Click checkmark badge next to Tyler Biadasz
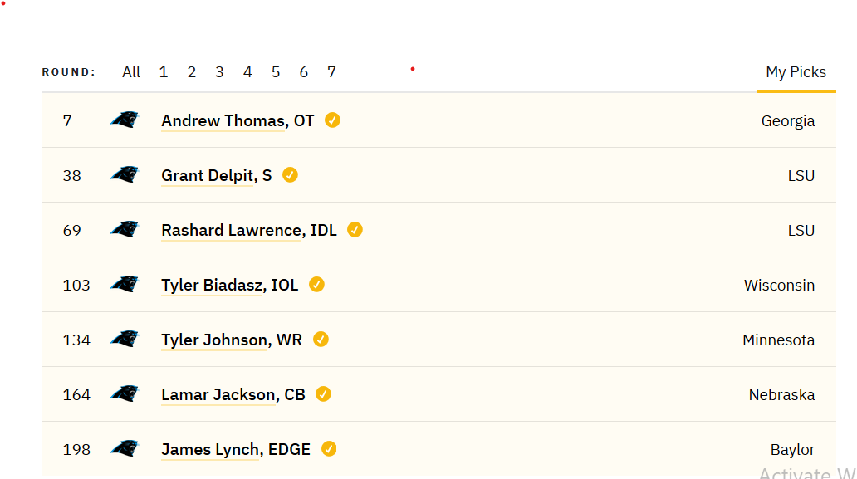This screenshot has height=479, width=857. pyautogui.click(x=316, y=285)
